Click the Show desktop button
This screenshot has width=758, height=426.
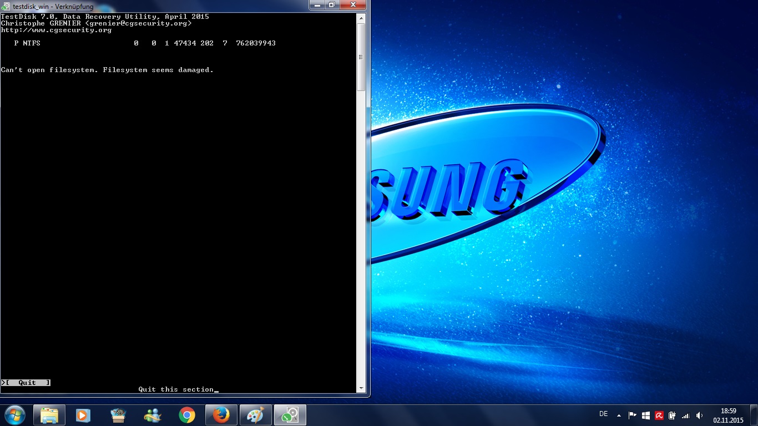pyautogui.click(x=754, y=415)
